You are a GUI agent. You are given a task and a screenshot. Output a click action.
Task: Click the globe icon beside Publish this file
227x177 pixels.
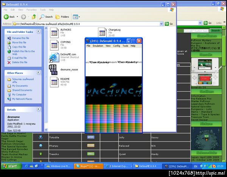9,51
